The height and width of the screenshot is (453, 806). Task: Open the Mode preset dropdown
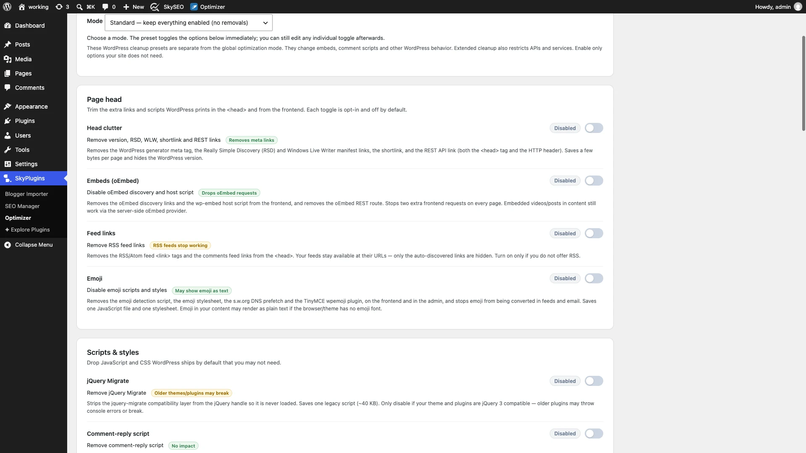coord(188,23)
